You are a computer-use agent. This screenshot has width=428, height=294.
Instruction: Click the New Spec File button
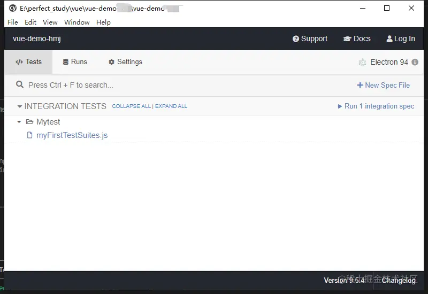[x=383, y=86]
